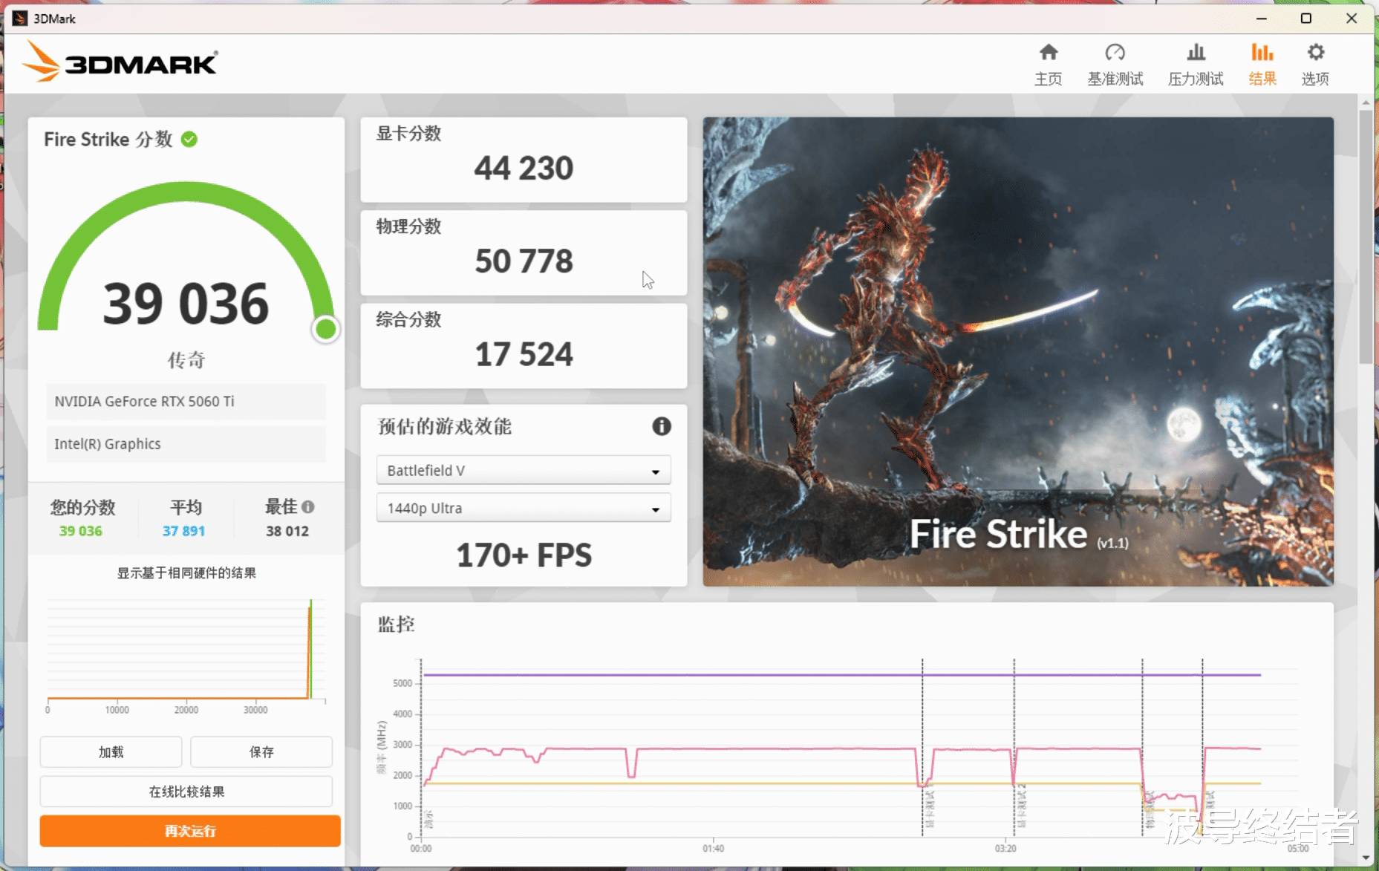The width and height of the screenshot is (1379, 871).
Task: Click the 保存 button
Action: coord(261,752)
